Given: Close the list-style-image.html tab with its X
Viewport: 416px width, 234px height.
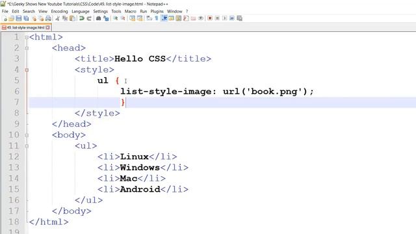Looking at the screenshot, I should (47, 27).
